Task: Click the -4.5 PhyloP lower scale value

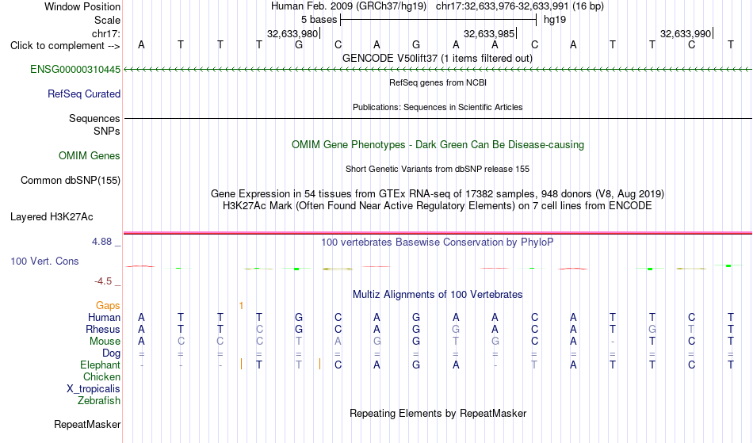Action: point(103,281)
